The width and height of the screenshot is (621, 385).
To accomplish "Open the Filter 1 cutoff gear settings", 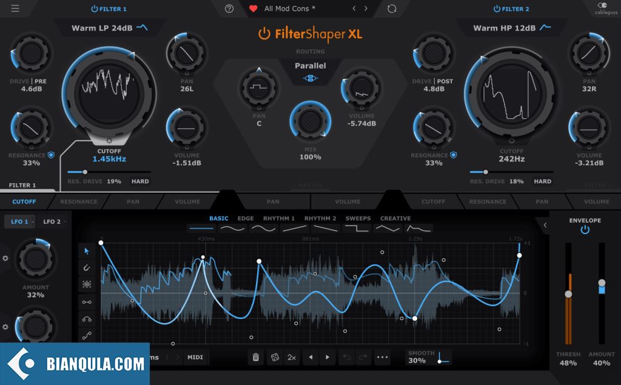I will click(x=109, y=141).
